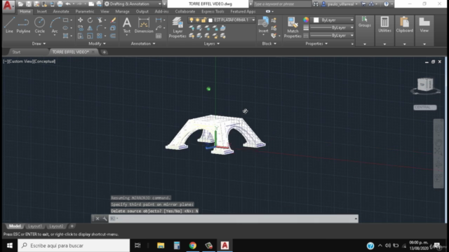Expand the Modify panel
Image resolution: width=449 pixels, height=252 pixels.
97,43
